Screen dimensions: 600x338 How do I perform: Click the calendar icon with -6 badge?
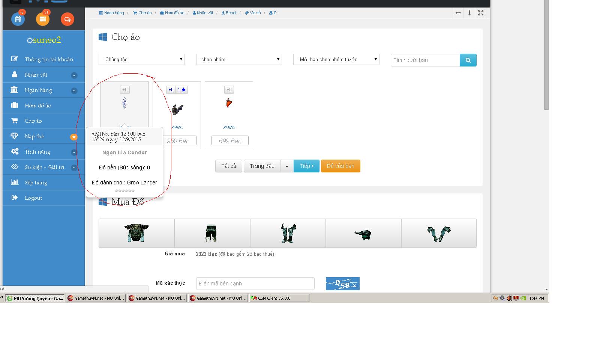[18, 19]
